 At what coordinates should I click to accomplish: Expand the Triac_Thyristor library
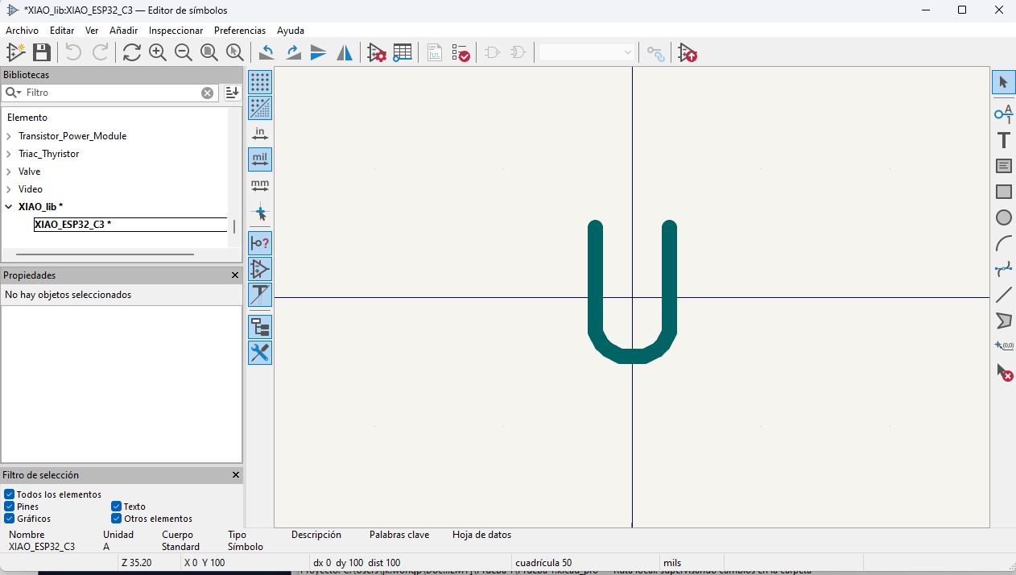pyautogui.click(x=9, y=154)
